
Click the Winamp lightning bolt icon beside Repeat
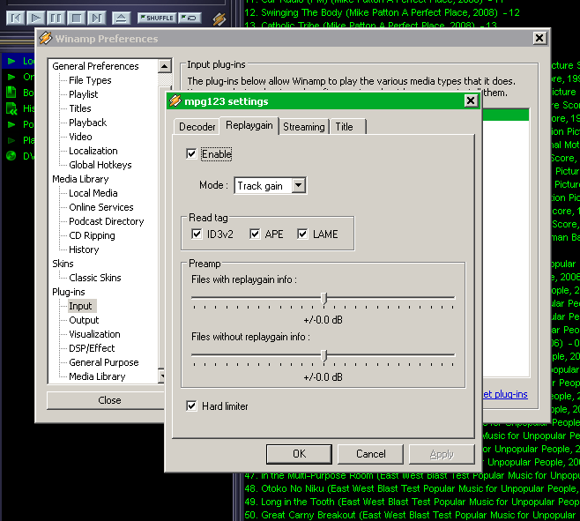pos(219,19)
